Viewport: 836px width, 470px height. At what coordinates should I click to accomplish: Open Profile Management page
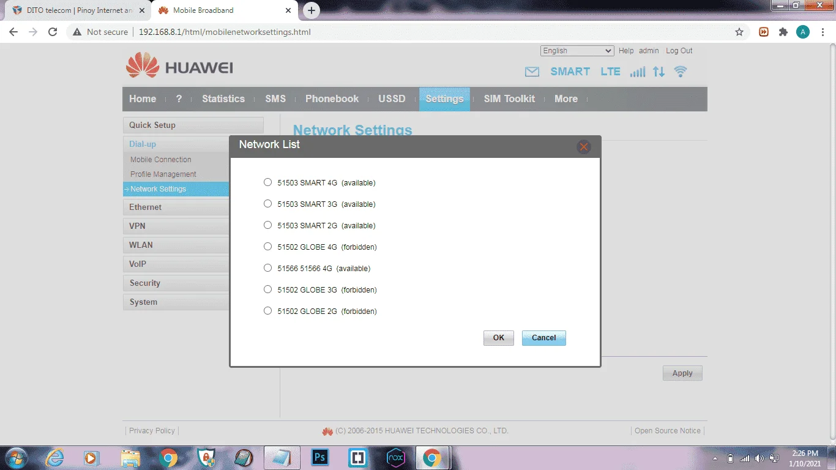(x=163, y=174)
